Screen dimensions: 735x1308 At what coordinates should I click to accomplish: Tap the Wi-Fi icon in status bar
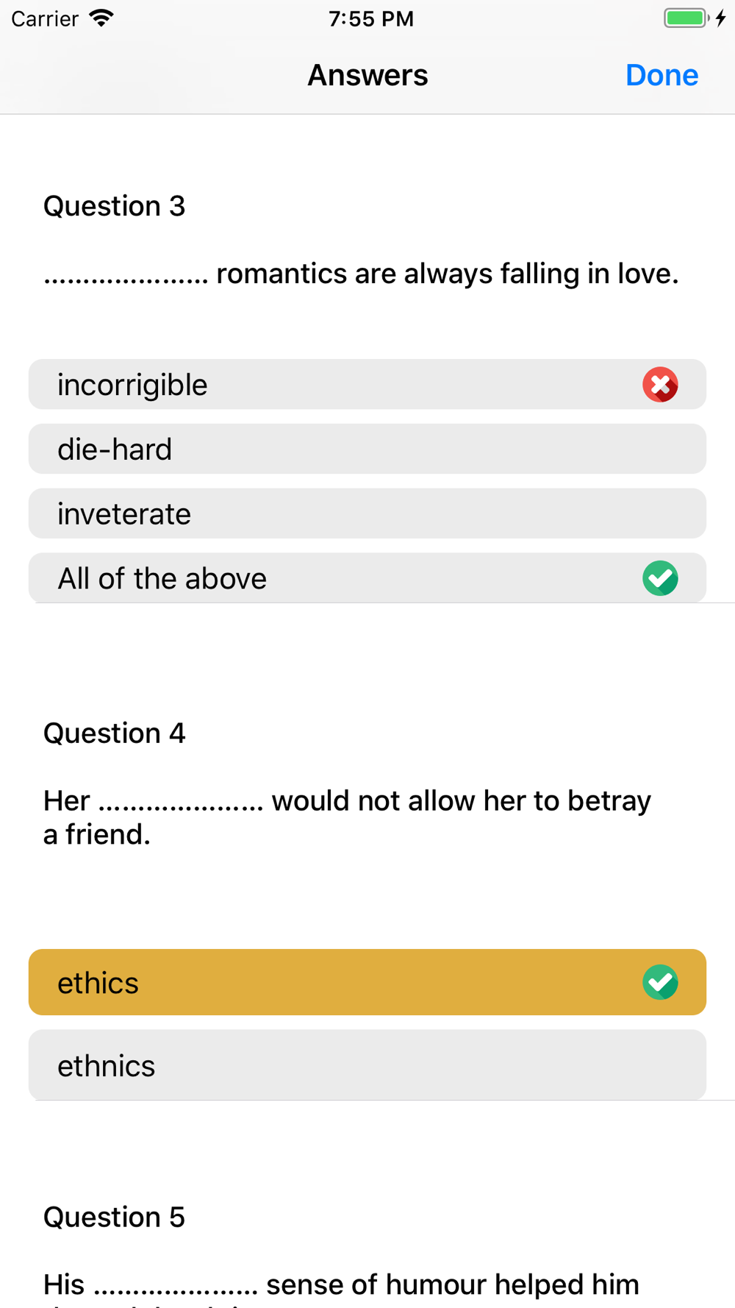pyautogui.click(x=101, y=18)
